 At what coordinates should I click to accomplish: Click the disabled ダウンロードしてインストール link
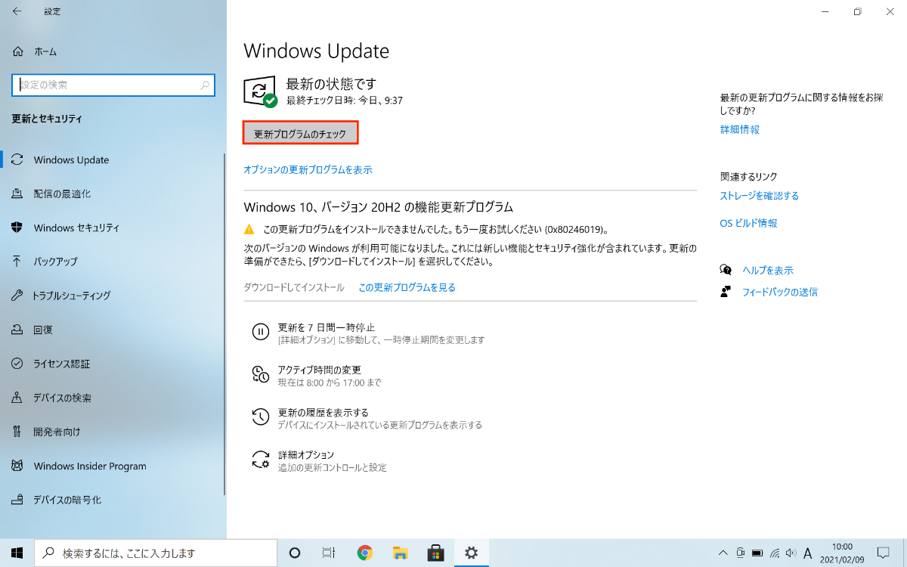[x=294, y=287]
